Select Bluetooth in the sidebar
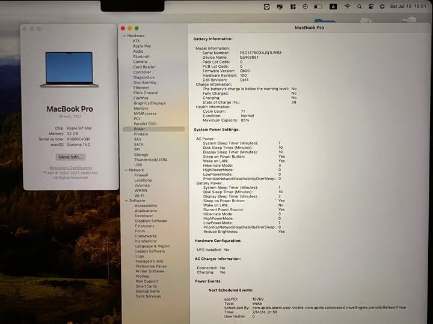433x324 pixels. [142, 56]
